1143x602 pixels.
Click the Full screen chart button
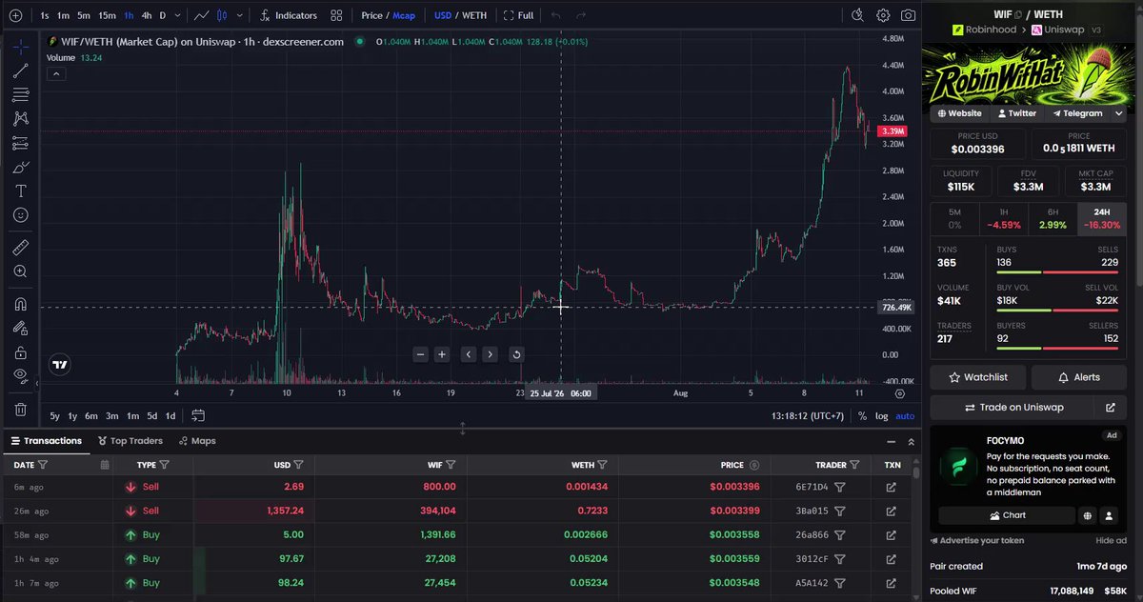point(518,15)
